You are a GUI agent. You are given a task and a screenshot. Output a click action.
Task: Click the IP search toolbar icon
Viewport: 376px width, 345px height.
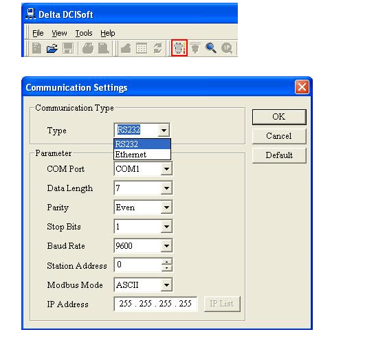(x=227, y=48)
